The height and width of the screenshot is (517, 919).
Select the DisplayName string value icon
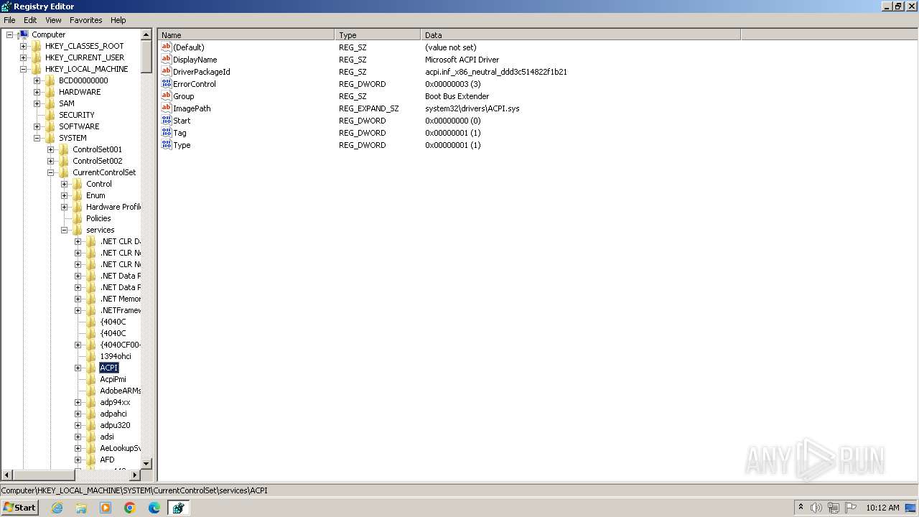pyautogui.click(x=167, y=60)
